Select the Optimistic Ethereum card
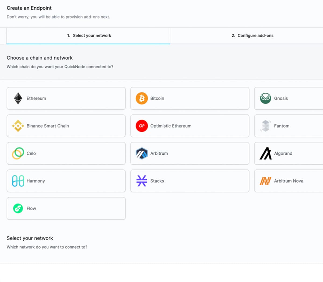This screenshot has height=282, width=323. tap(190, 126)
